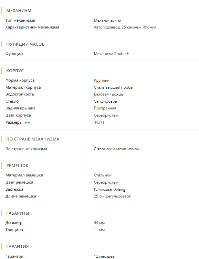Click the ПО СТРАНЕ МЕХАНИЗМА section heading
The width and height of the screenshot is (199, 259).
click(33, 139)
